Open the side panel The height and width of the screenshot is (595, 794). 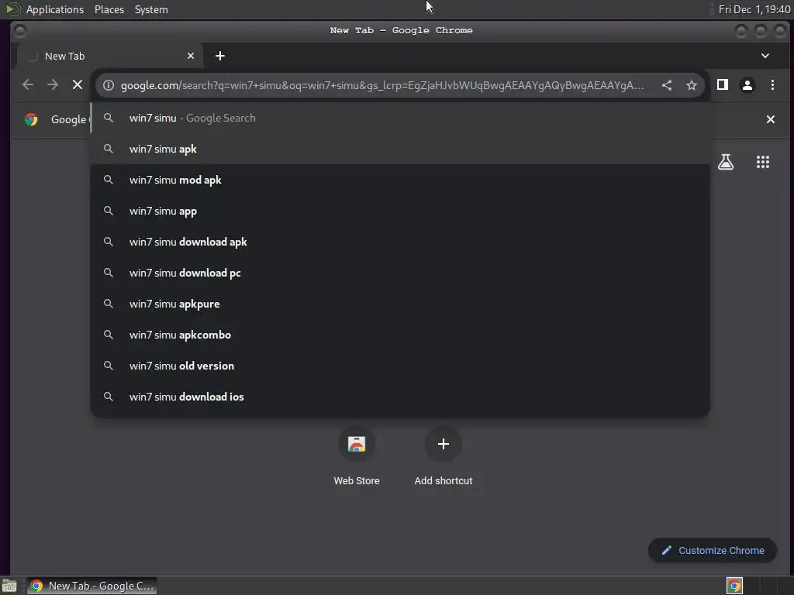click(x=723, y=85)
